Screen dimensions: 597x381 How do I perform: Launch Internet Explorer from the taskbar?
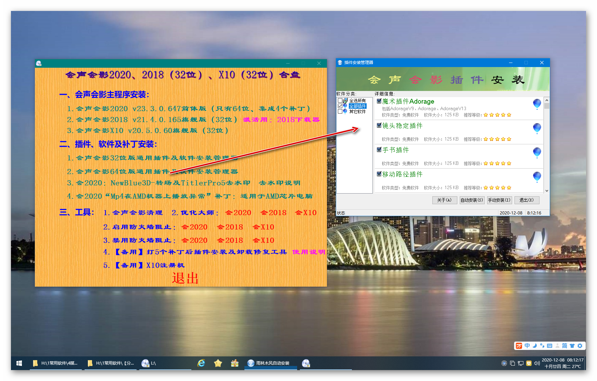[x=201, y=363]
